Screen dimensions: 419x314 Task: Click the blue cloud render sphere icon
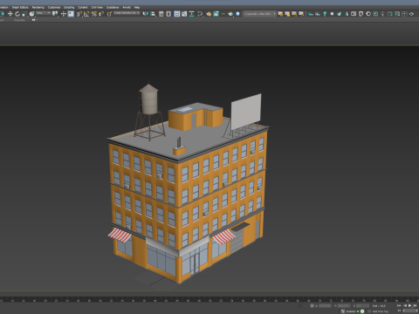[237, 14]
